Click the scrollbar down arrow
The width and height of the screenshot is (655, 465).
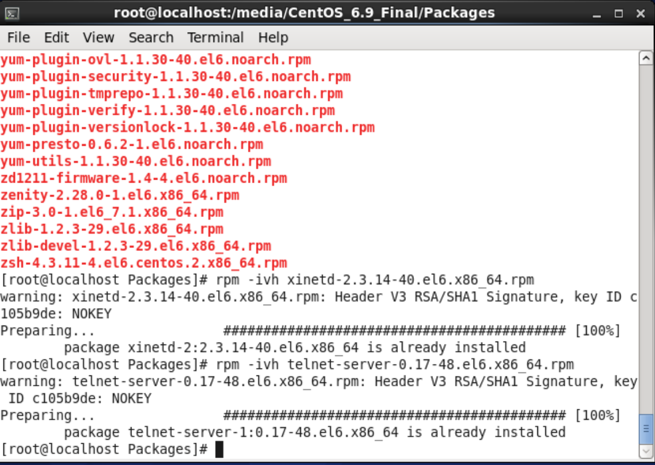click(646, 451)
